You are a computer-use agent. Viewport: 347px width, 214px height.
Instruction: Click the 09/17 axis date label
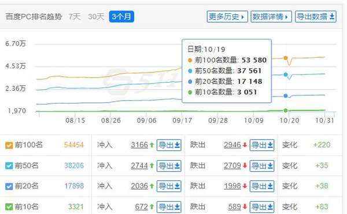coord(182,120)
